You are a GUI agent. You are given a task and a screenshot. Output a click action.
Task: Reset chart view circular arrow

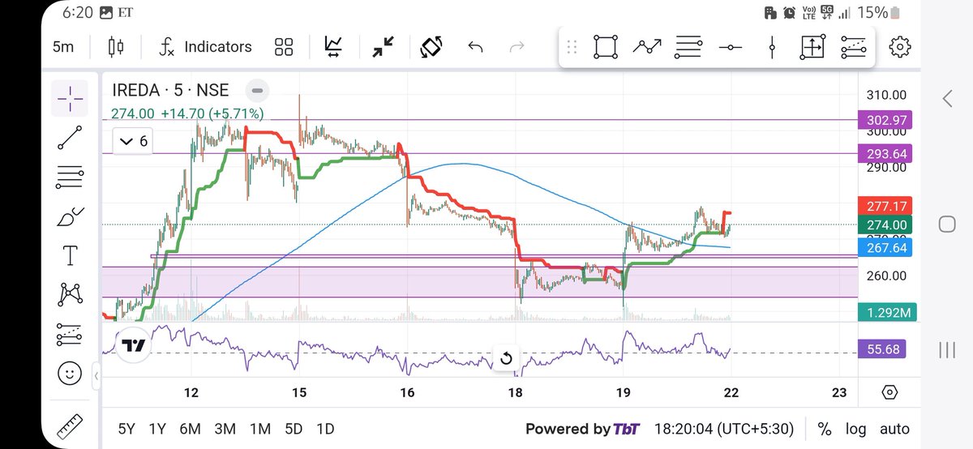506,357
